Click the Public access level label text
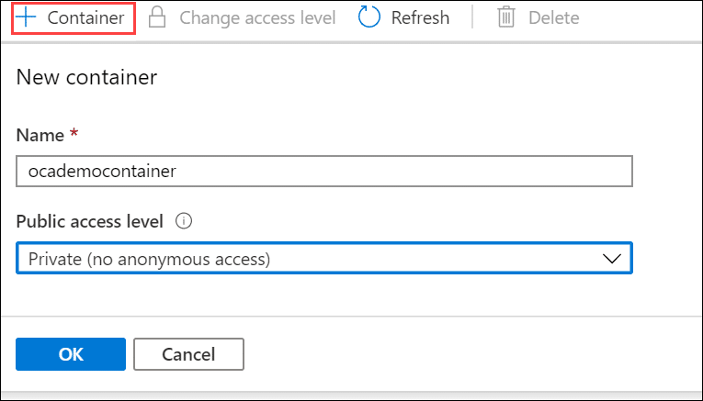703x401 pixels. [90, 221]
